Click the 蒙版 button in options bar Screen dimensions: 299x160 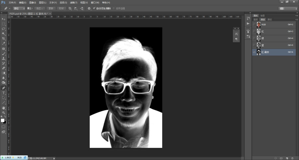[x=50, y=8]
